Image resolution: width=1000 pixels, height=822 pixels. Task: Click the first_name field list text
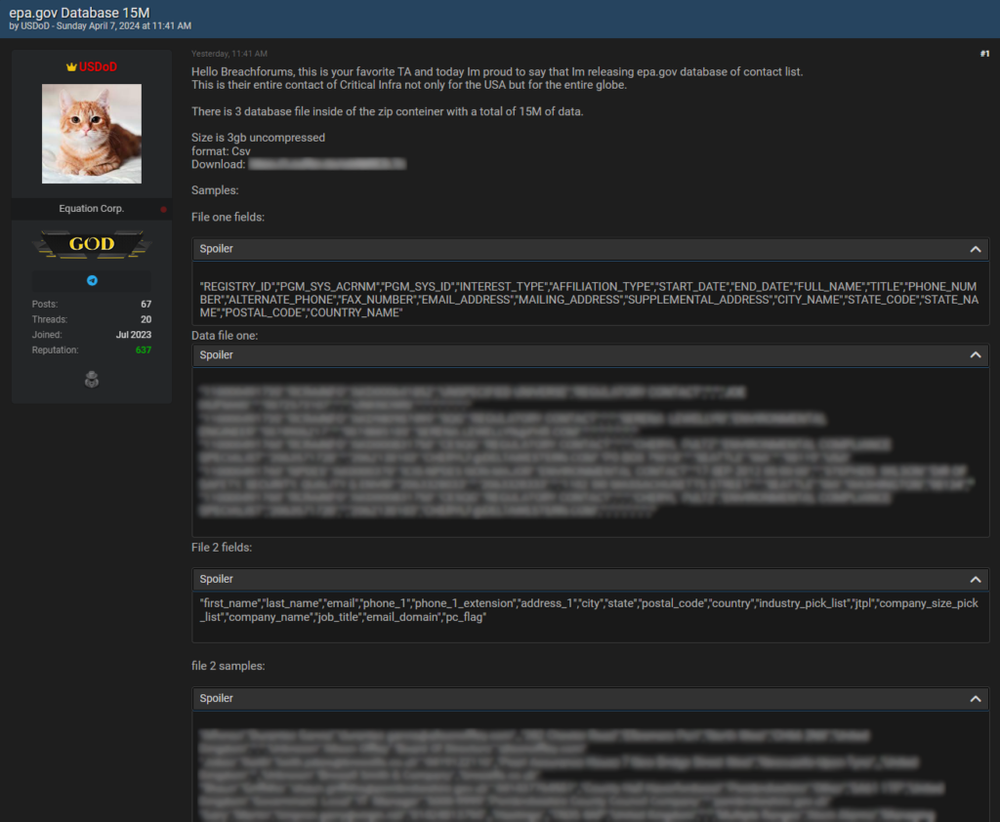pyautogui.click(x=589, y=610)
